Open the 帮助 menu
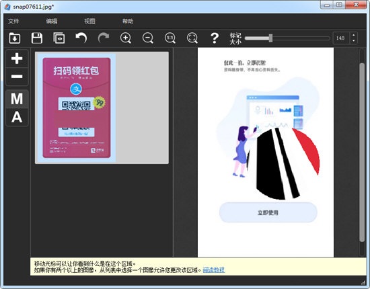The image size is (370, 289). [x=128, y=22]
